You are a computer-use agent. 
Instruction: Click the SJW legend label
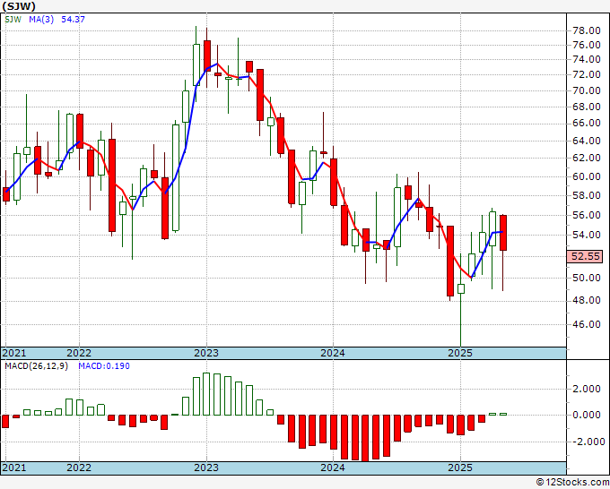pyautogui.click(x=13, y=19)
